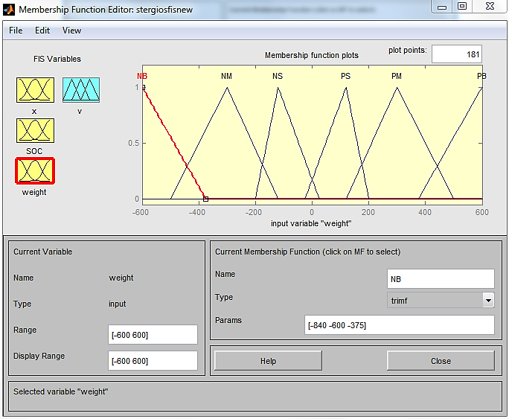Select the v output variable icon
Image resolution: width=509 pixels, height=419 pixels.
tap(81, 90)
